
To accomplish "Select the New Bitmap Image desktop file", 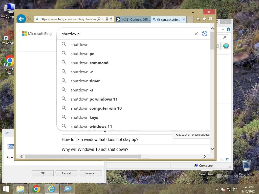I will [207, 176].
